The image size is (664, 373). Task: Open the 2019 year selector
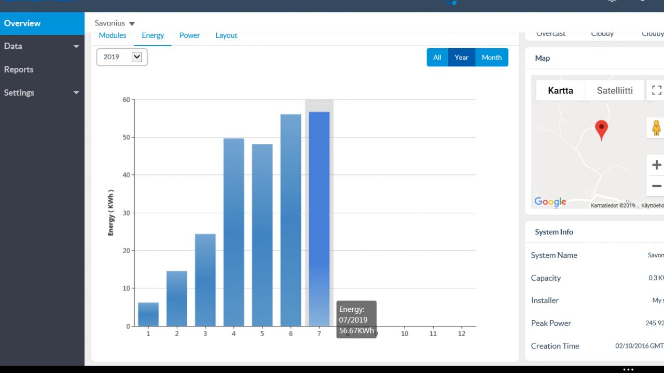click(122, 57)
